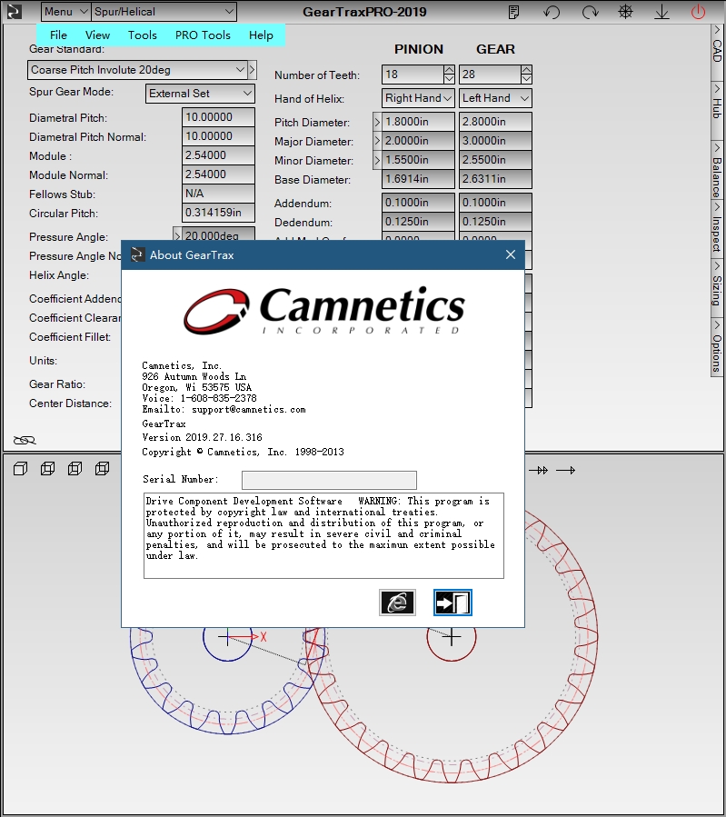The image size is (726, 817).
Task: Expand the Inspect side tab
Action: pyautogui.click(x=717, y=227)
